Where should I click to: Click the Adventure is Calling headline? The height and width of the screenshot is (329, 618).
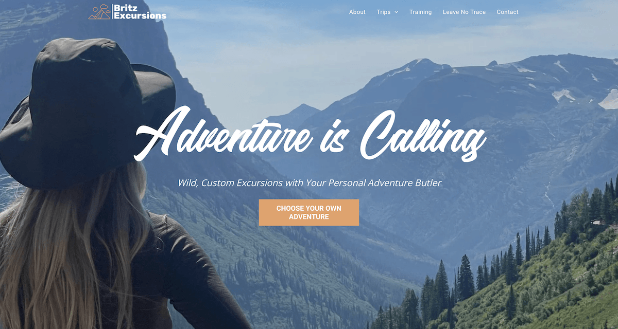coord(310,135)
